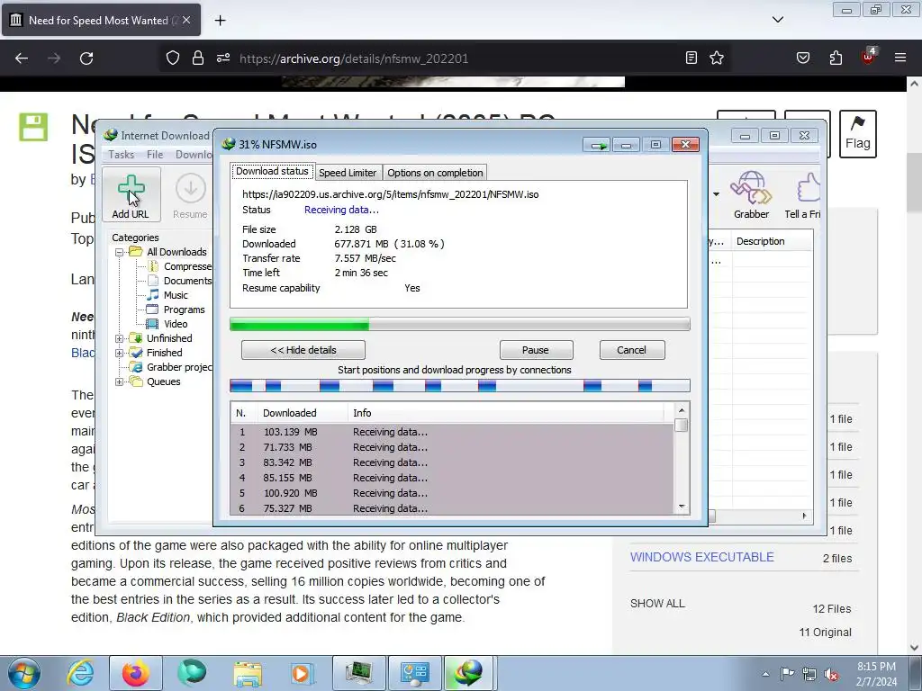Select connection row 1 with 103.139 MB
Image resolution: width=922 pixels, height=691 pixels.
coord(452,432)
